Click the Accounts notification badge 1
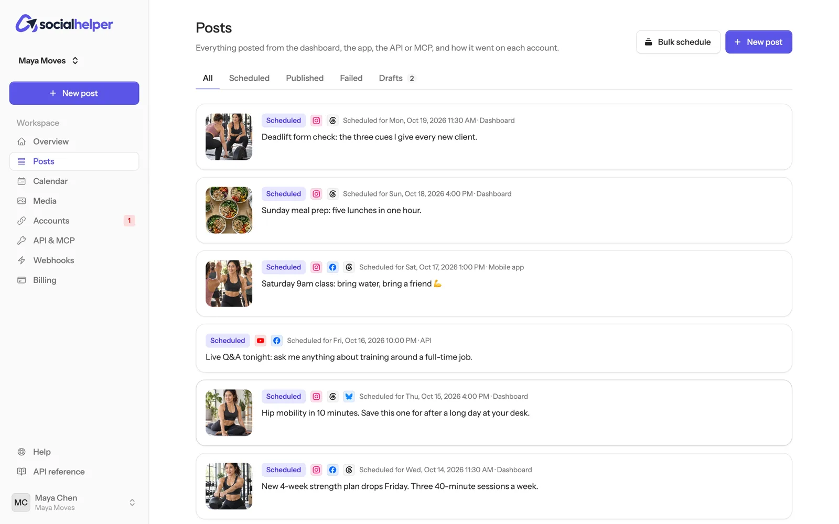The image size is (839, 524). [129, 221]
